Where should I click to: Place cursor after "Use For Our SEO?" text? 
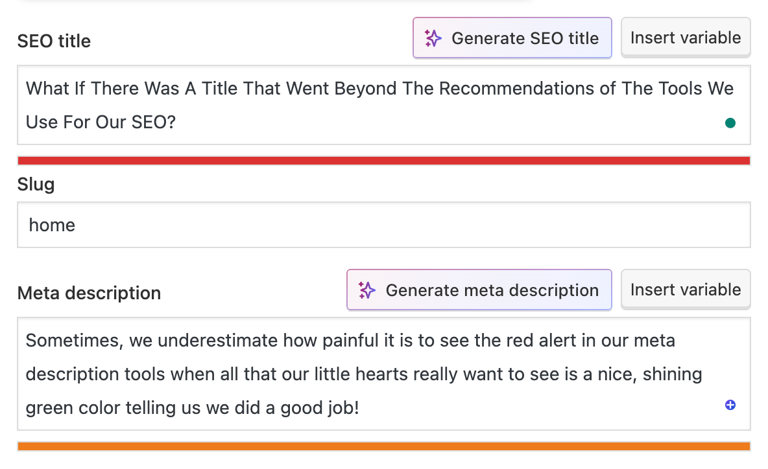[x=178, y=122]
